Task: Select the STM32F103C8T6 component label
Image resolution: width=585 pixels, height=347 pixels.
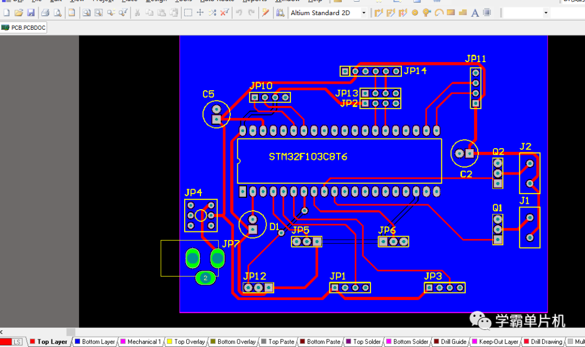Action: point(308,157)
